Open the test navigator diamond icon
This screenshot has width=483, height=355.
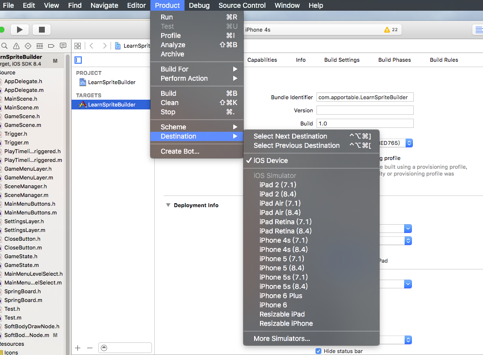click(28, 46)
